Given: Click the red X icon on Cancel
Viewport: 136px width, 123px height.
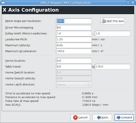Looking at the screenshot, I should (x=75, y=117).
